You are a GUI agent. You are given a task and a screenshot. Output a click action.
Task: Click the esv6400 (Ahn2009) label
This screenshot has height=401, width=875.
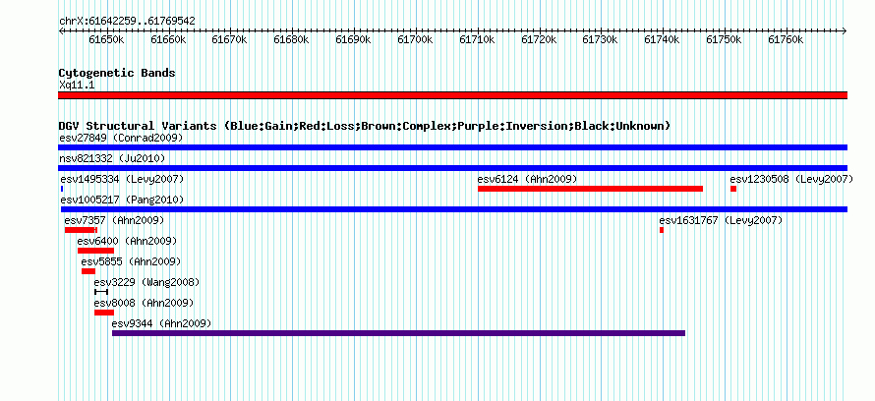[127, 241]
